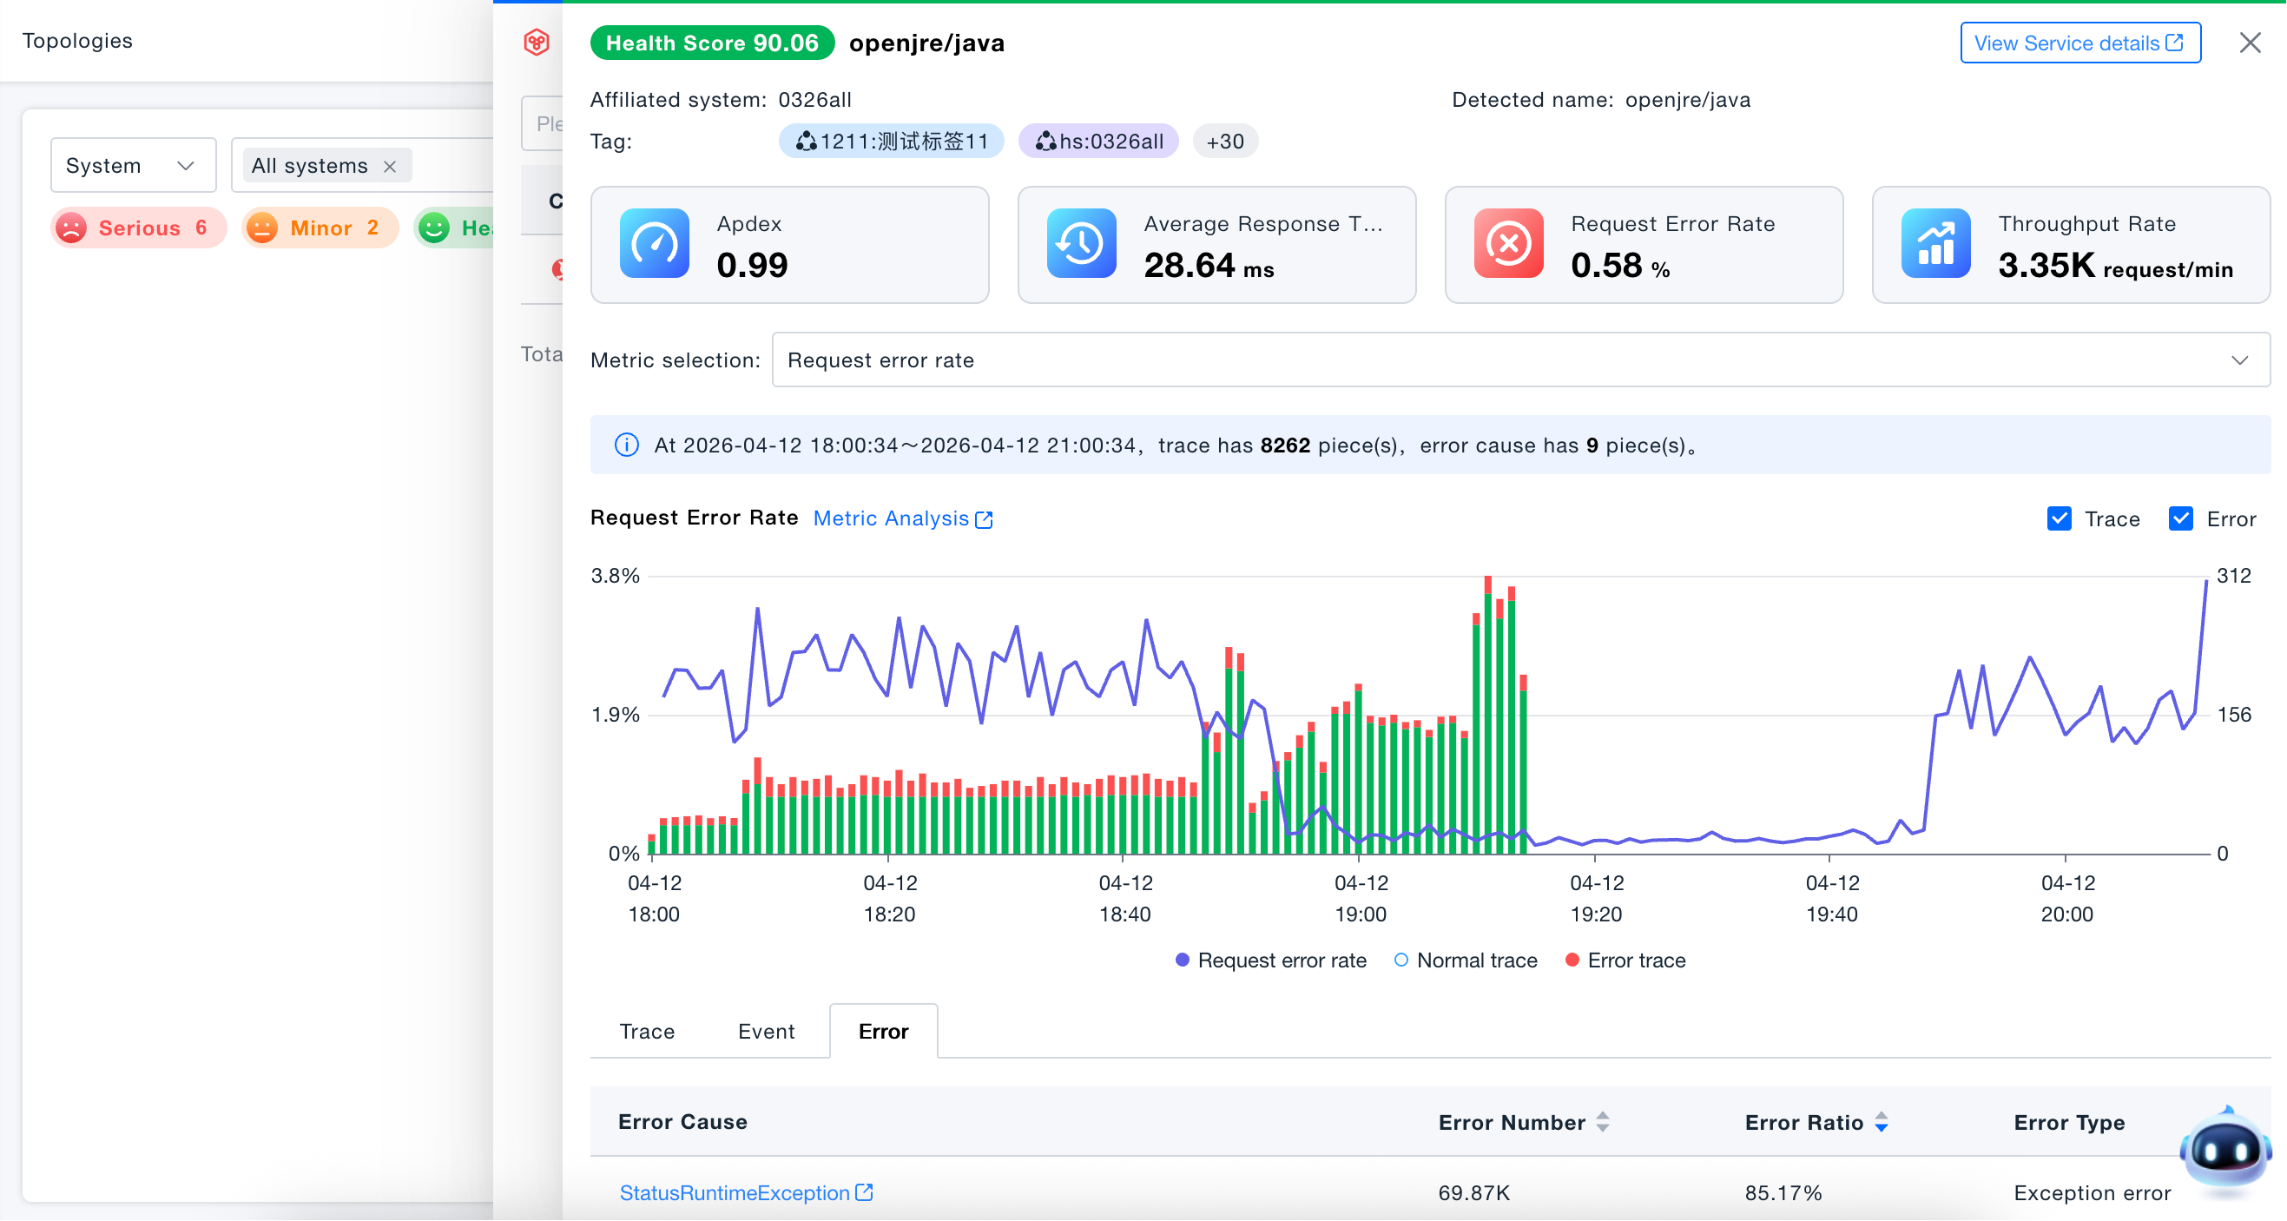Switch to the Event tab
The width and height of the screenshot is (2287, 1221).
tap(766, 1031)
